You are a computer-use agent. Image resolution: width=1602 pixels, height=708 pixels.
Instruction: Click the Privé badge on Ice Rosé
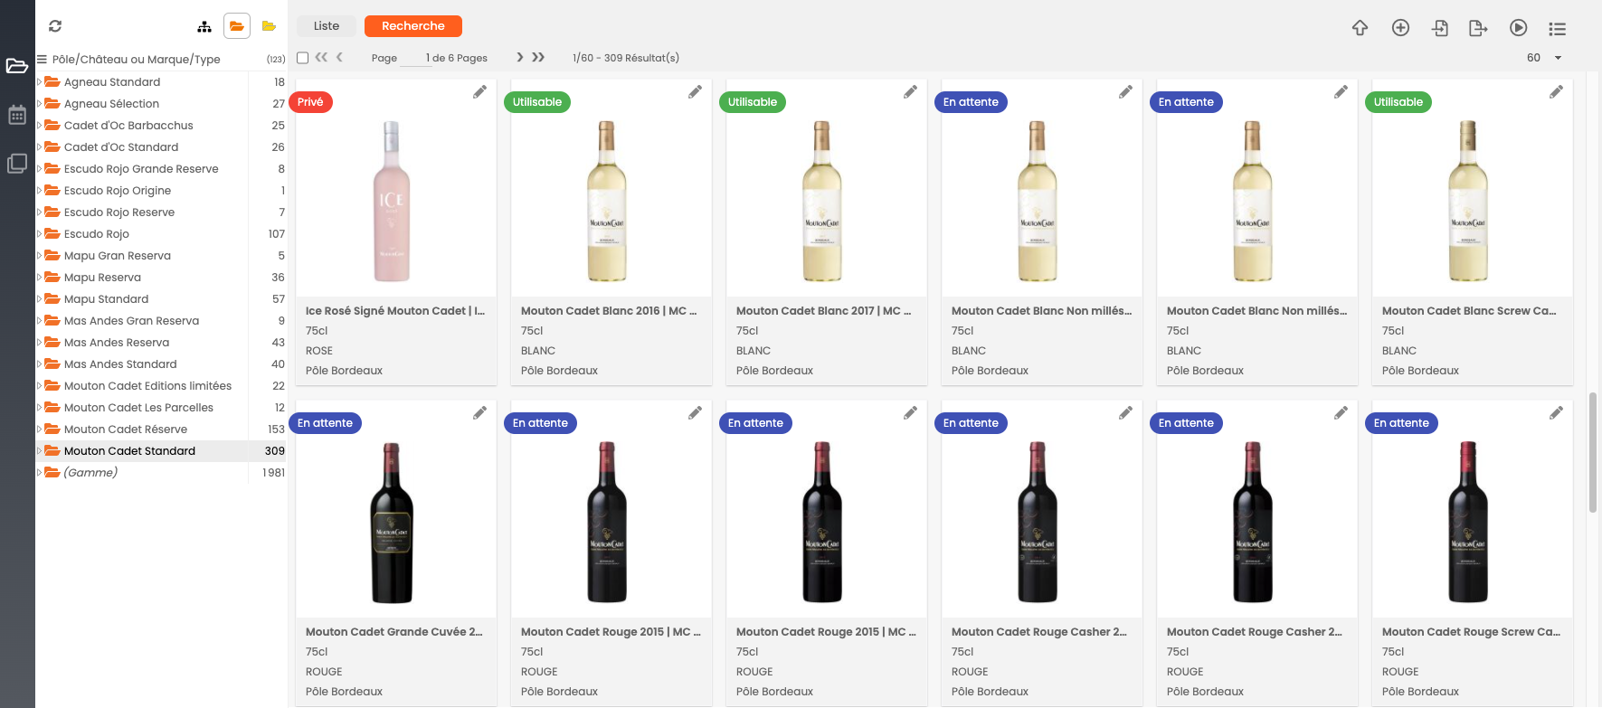(x=312, y=102)
